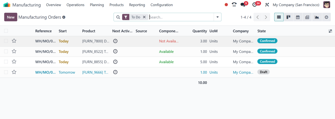The image size is (335, 119).
Task: Open the Manufacturing app home icon
Action: (x=7, y=5)
